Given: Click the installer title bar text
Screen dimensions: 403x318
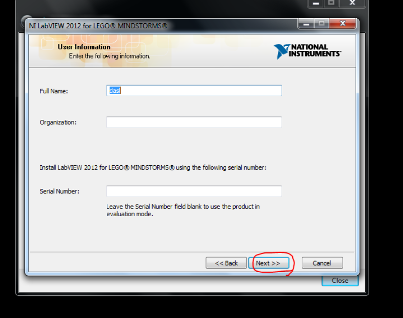Looking at the screenshot, I should 98,26.
